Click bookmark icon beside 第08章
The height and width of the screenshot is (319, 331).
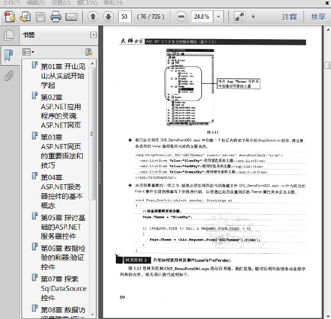[x=35, y=309]
